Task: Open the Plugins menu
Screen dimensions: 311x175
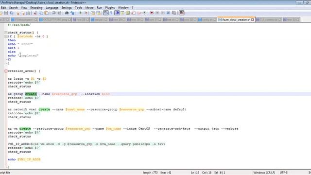Action: coord(110,8)
